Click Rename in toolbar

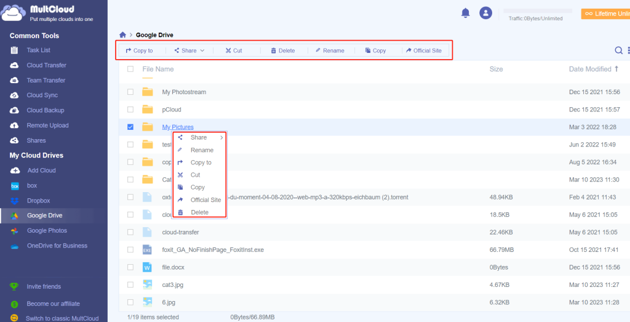coord(330,50)
